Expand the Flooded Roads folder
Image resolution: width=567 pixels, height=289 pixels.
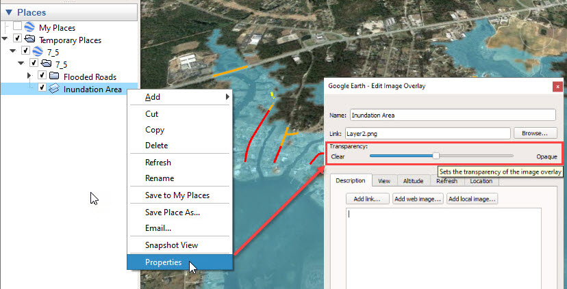[29, 76]
